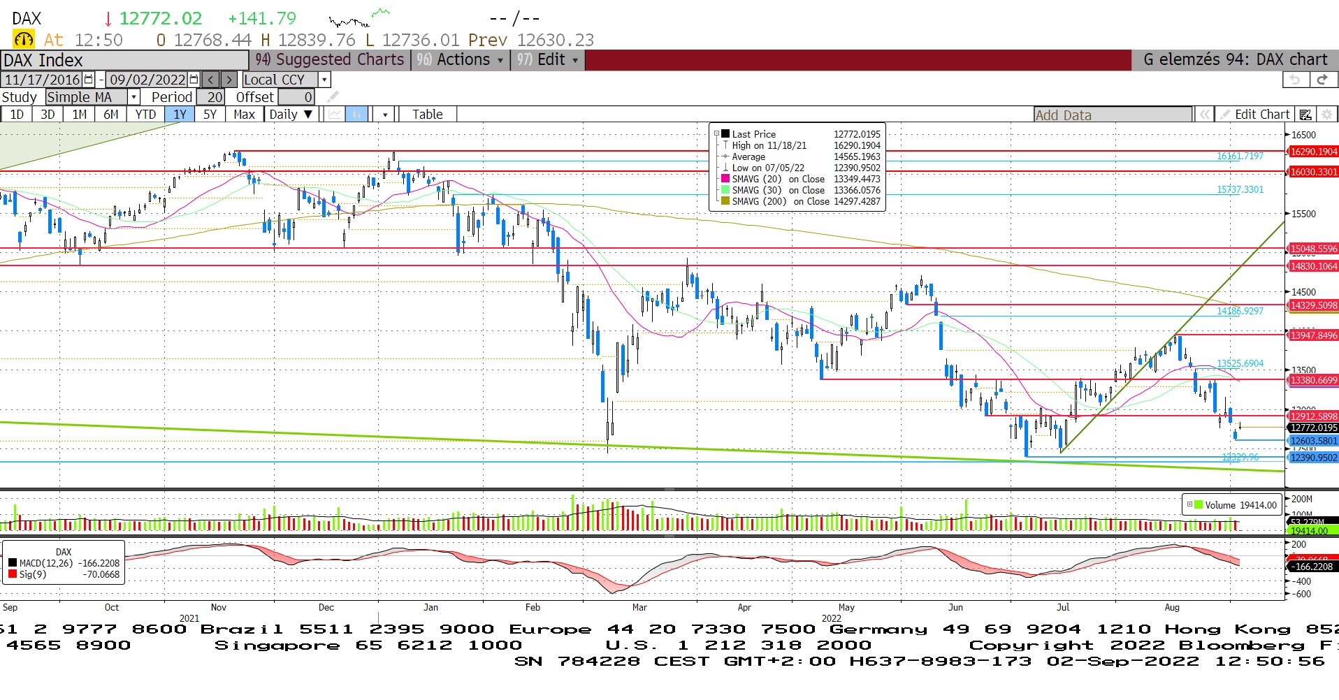The image size is (1339, 700).
Task: Open 94) Suggested Charts
Action: click(x=330, y=60)
